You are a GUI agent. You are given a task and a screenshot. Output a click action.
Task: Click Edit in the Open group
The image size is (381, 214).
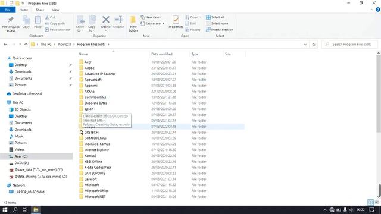click(190, 24)
